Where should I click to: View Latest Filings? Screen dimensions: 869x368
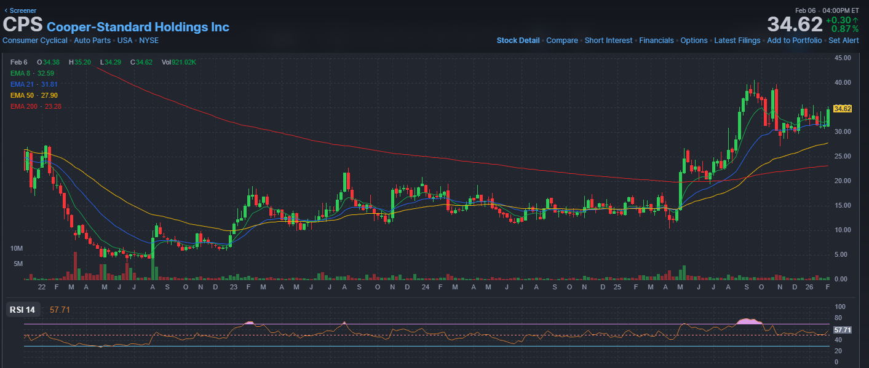pyautogui.click(x=737, y=41)
